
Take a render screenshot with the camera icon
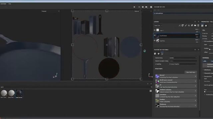[151, 7]
